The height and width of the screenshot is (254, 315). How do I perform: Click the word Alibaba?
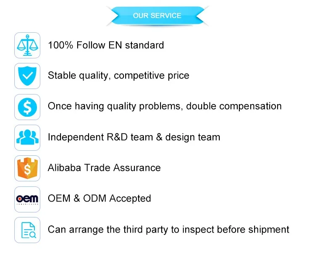tap(64, 168)
